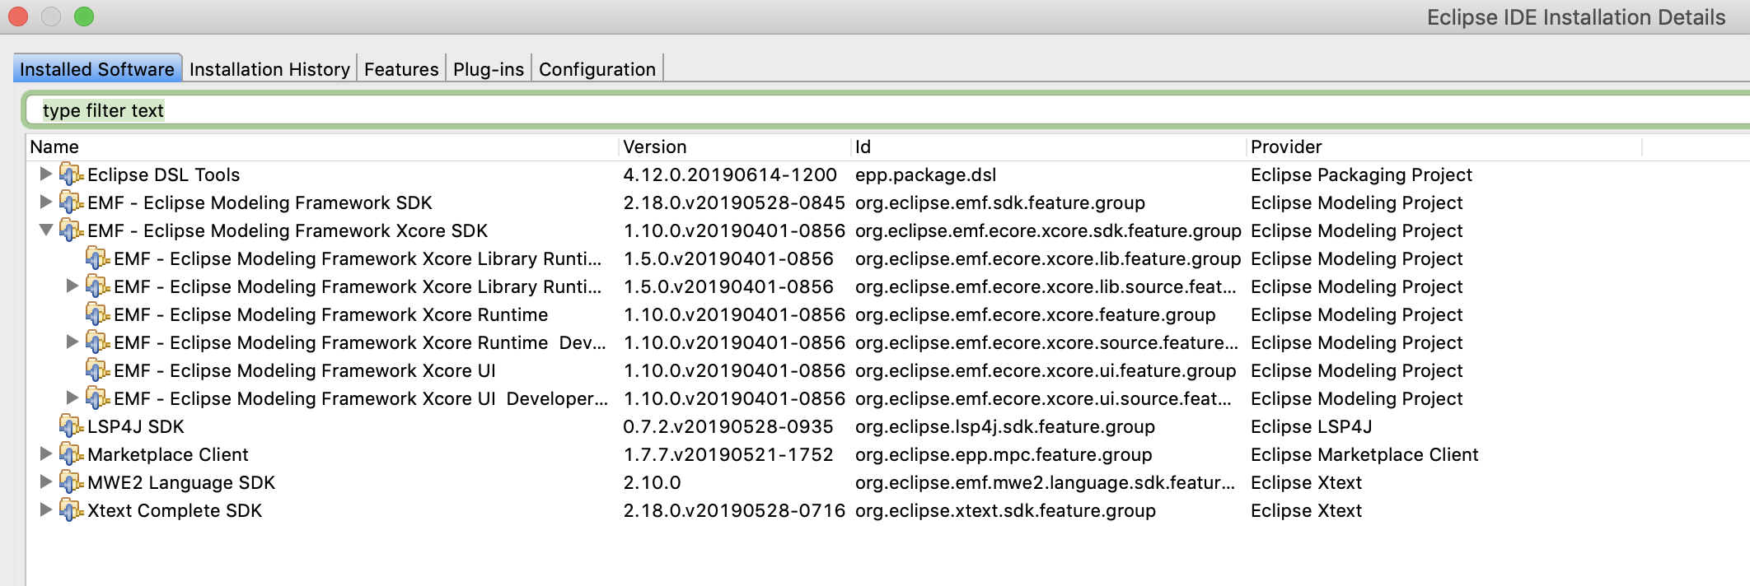Click the Eclipse DSL Tools feature icon
Viewport: 1750px width, 586px height.
tap(72, 174)
